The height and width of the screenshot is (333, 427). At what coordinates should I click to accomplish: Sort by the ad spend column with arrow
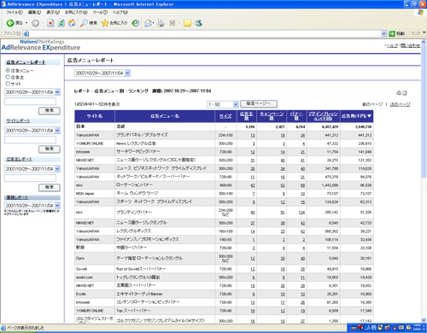pyautogui.click(x=356, y=116)
